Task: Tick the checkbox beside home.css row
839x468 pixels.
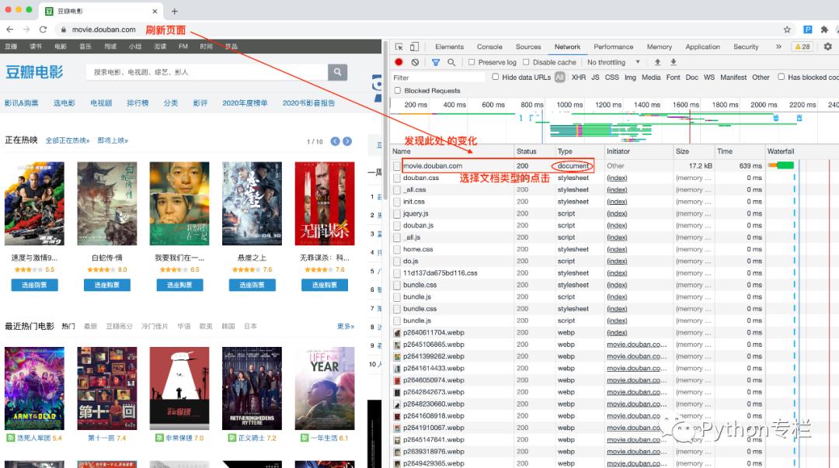Action: tap(397, 249)
